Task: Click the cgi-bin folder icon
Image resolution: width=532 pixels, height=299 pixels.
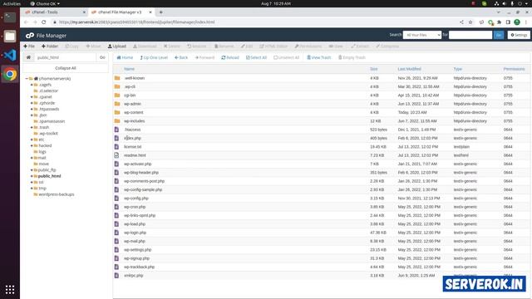Action: pyautogui.click(x=117, y=96)
